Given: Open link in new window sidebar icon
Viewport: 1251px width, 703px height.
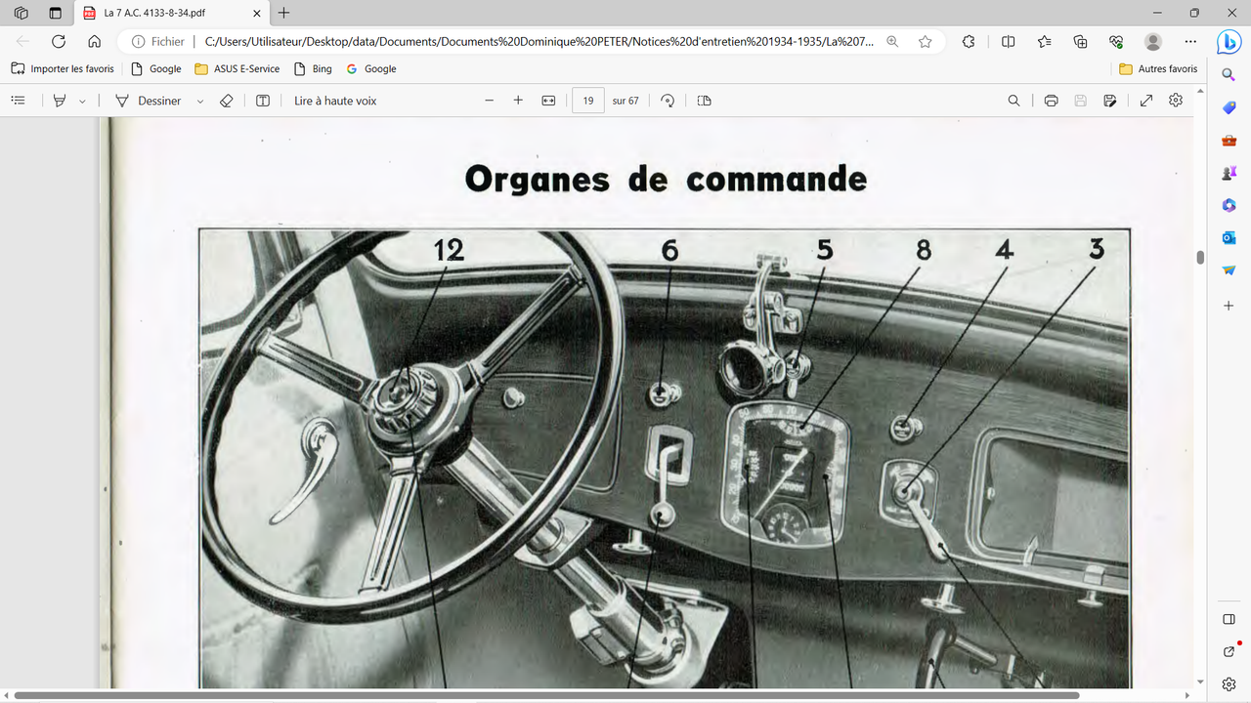Looking at the screenshot, I should pos(1229,651).
